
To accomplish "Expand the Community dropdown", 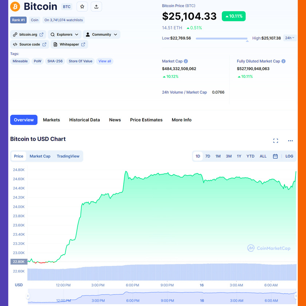I will (102, 35).
